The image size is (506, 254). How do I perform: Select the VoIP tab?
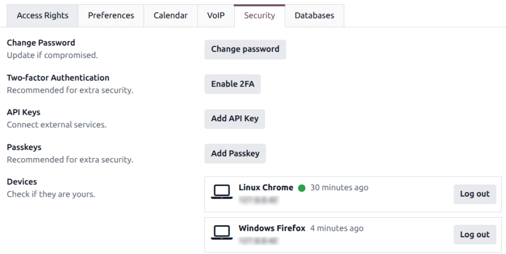(x=216, y=16)
